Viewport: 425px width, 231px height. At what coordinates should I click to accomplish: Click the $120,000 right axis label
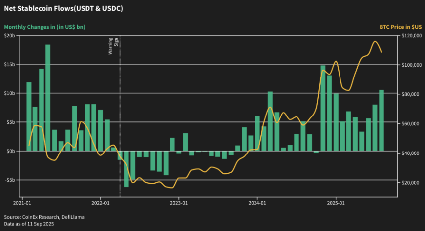click(x=411, y=36)
